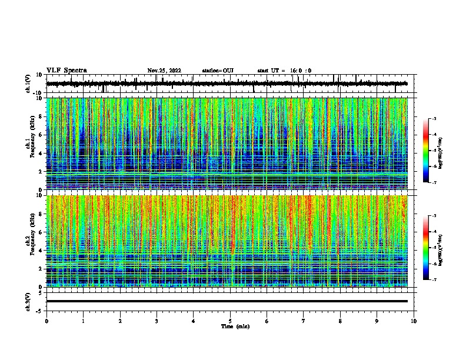Click the upper ch.1 PSD color scale bar
Viewport: 466px width, 360px height.
pos(426,151)
